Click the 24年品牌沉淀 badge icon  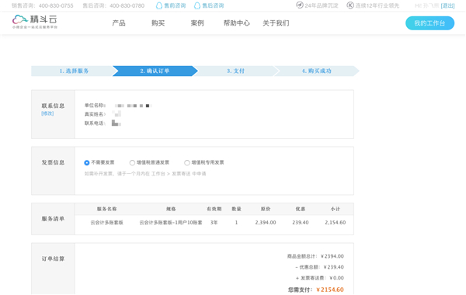[x=300, y=5]
